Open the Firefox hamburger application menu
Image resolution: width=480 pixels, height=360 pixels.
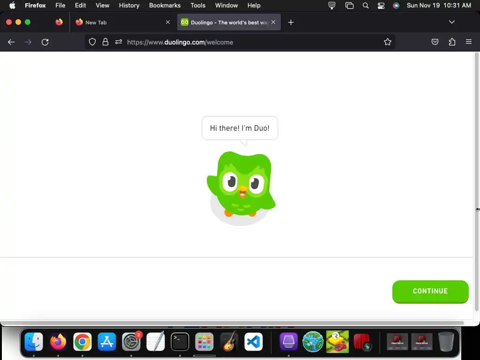pos(469,42)
